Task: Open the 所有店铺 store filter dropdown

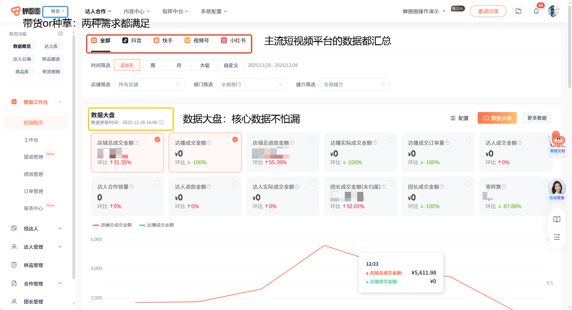Action: pyautogui.click(x=149, y=84)
